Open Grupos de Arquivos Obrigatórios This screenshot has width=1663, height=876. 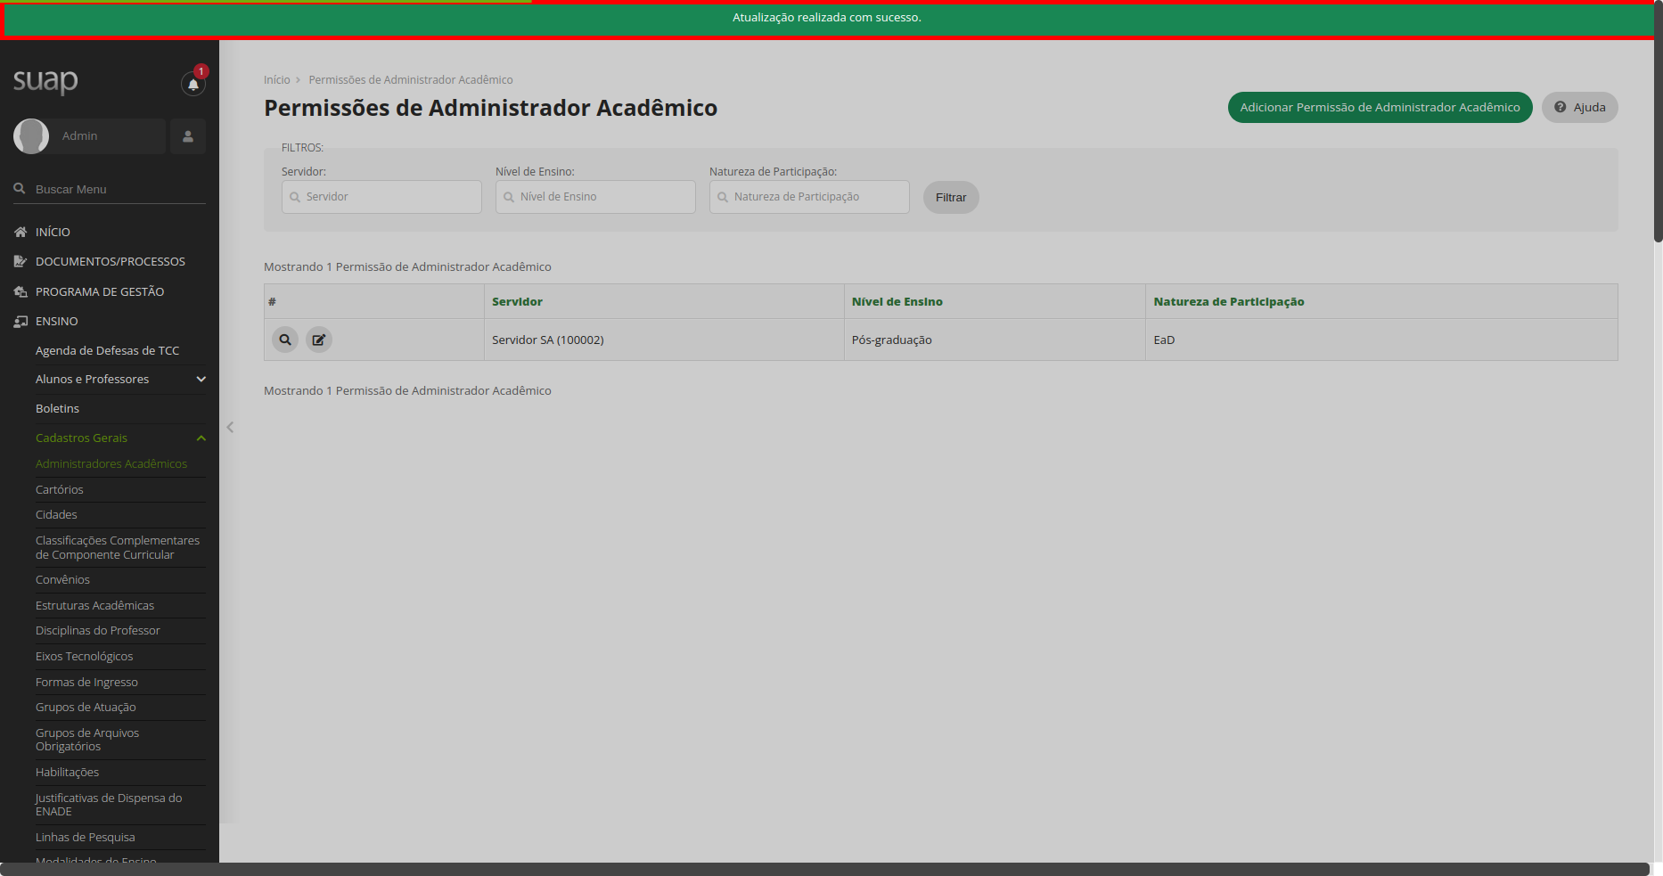coord(87,740)
